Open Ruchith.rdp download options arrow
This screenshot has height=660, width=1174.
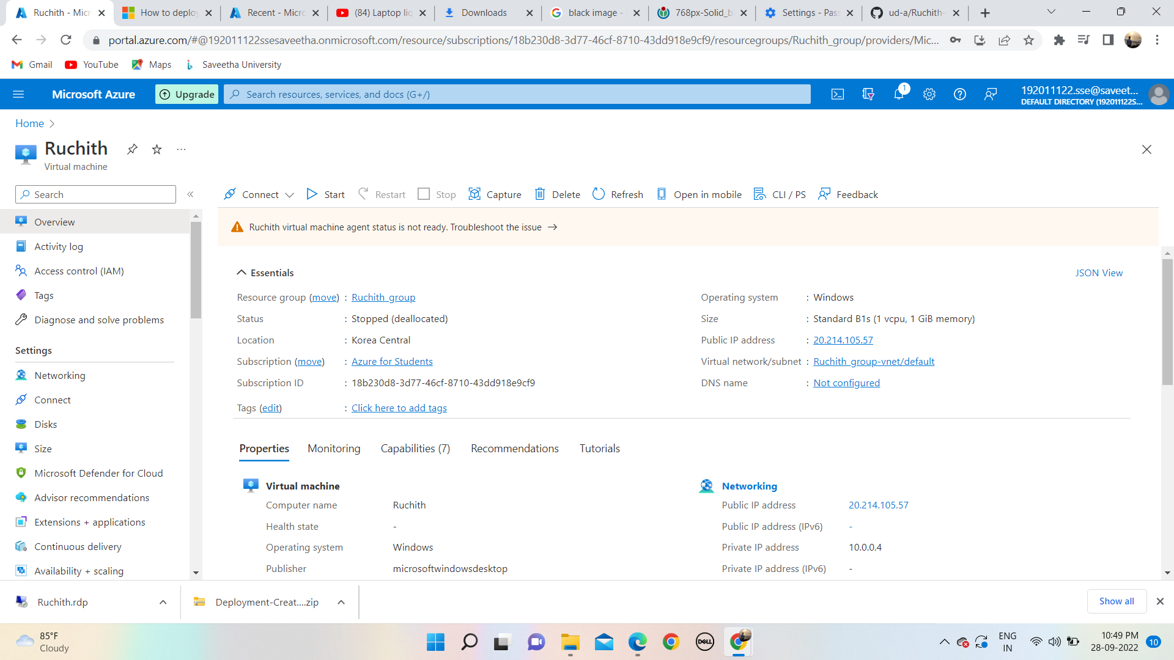click(x=163, y=603)
